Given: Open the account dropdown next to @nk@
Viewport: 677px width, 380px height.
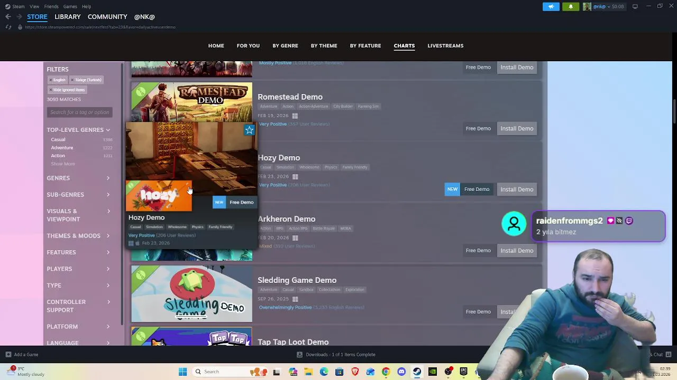Looking at the screenshot, I should tap(608, 6).
